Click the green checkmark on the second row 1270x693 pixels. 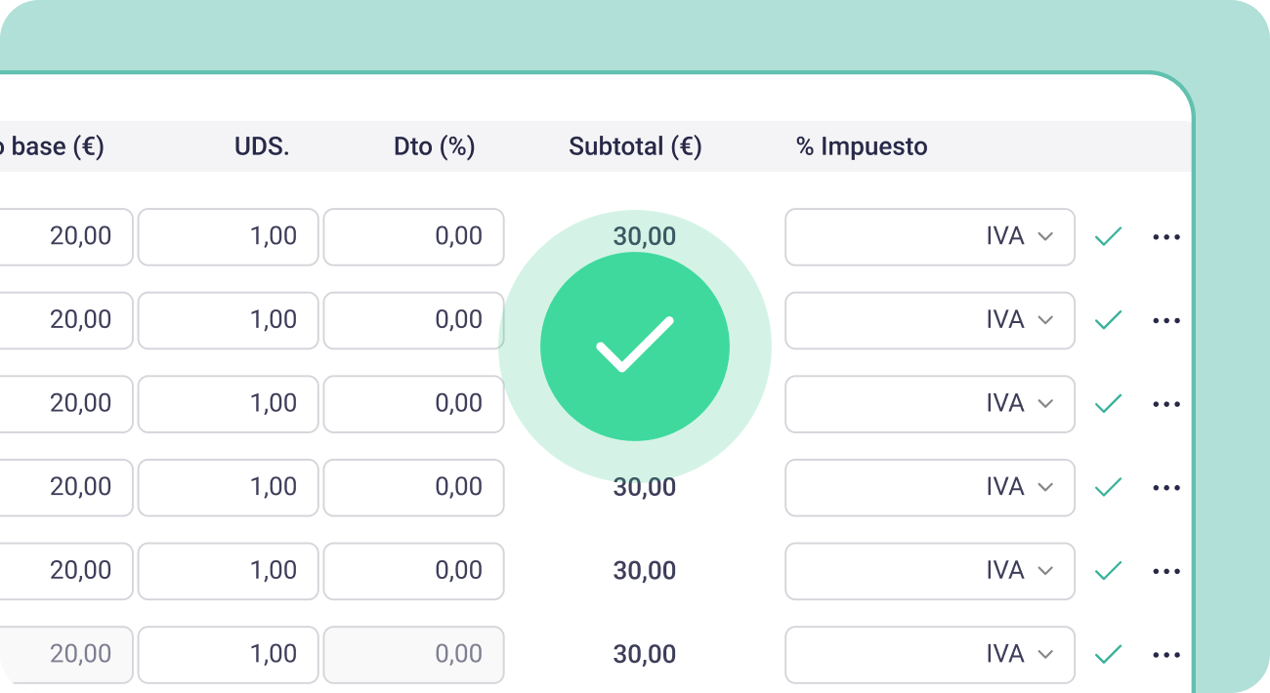coord(1109,320)
